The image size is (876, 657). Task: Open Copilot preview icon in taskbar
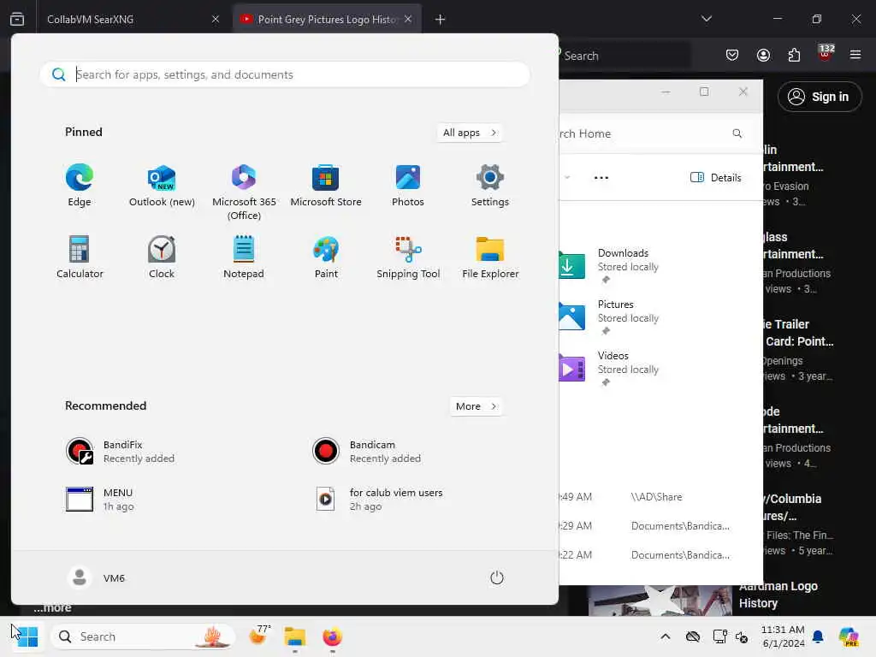click(x=849, y=636)
